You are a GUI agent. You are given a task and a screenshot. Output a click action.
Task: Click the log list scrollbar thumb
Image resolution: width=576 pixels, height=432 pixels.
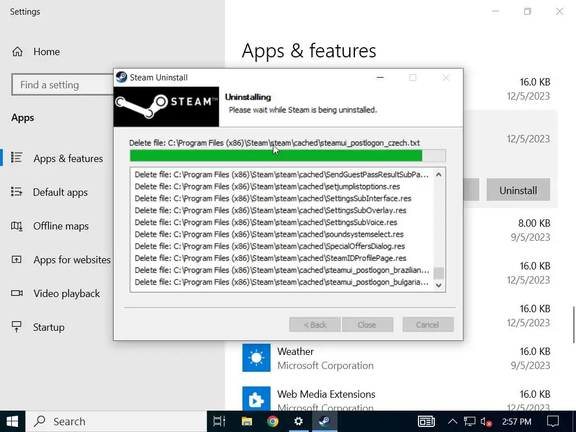(x=439, y=273)
